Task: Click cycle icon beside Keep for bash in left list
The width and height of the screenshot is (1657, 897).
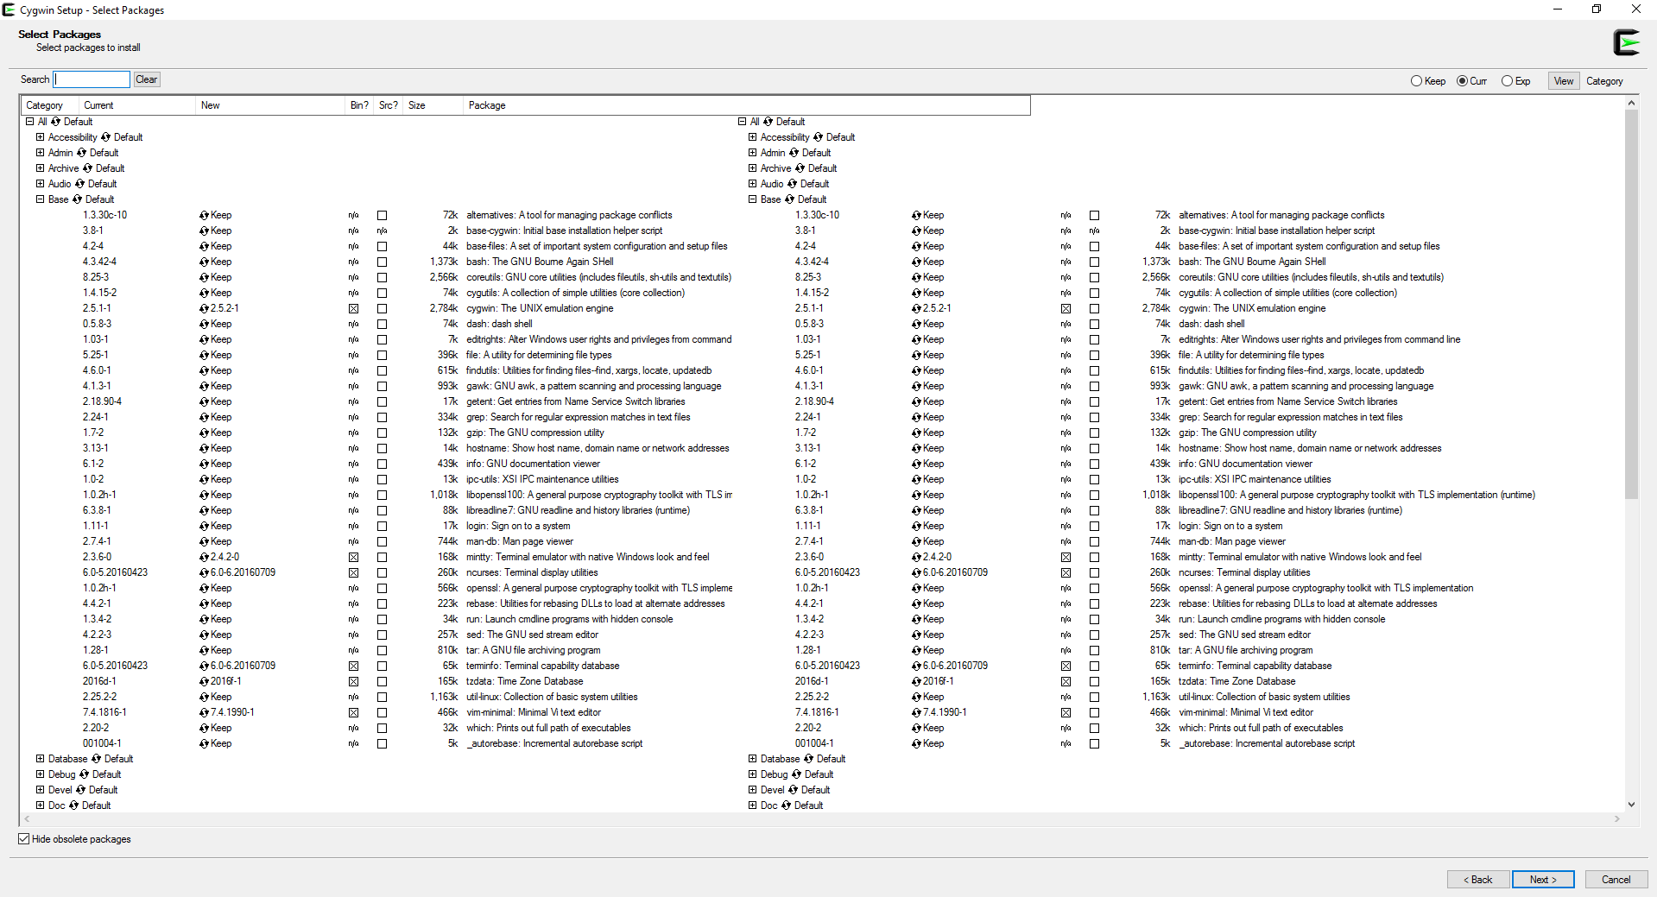Action: point(205,262)
